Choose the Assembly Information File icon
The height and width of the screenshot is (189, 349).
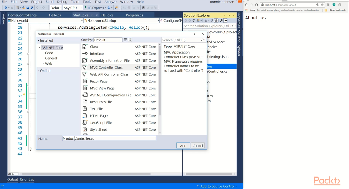85,60
